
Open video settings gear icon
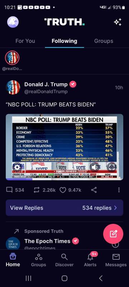coord(17,167)
